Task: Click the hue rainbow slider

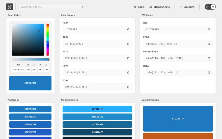Action: [48, 40]
